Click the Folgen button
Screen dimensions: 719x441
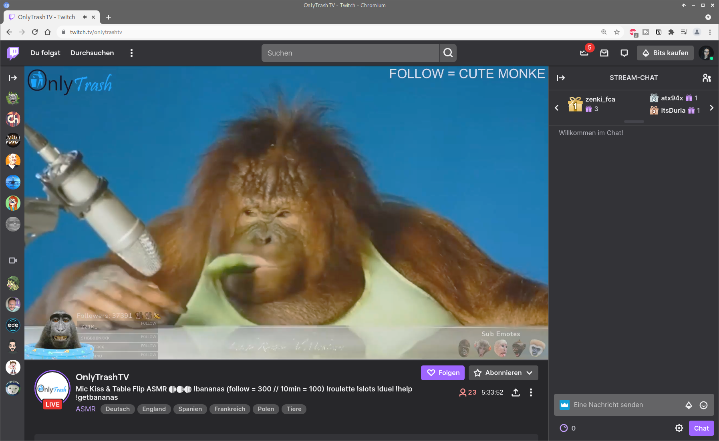[443, 373]
